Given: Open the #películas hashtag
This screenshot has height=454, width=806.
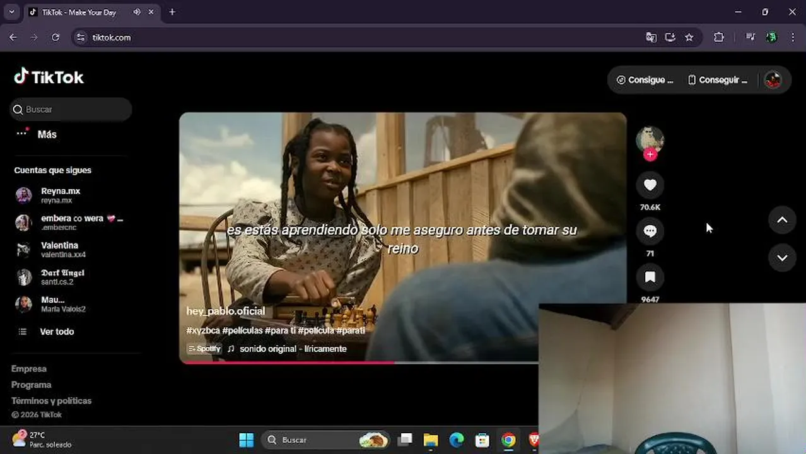Looking at the screenshot, I should pos(242,330).
